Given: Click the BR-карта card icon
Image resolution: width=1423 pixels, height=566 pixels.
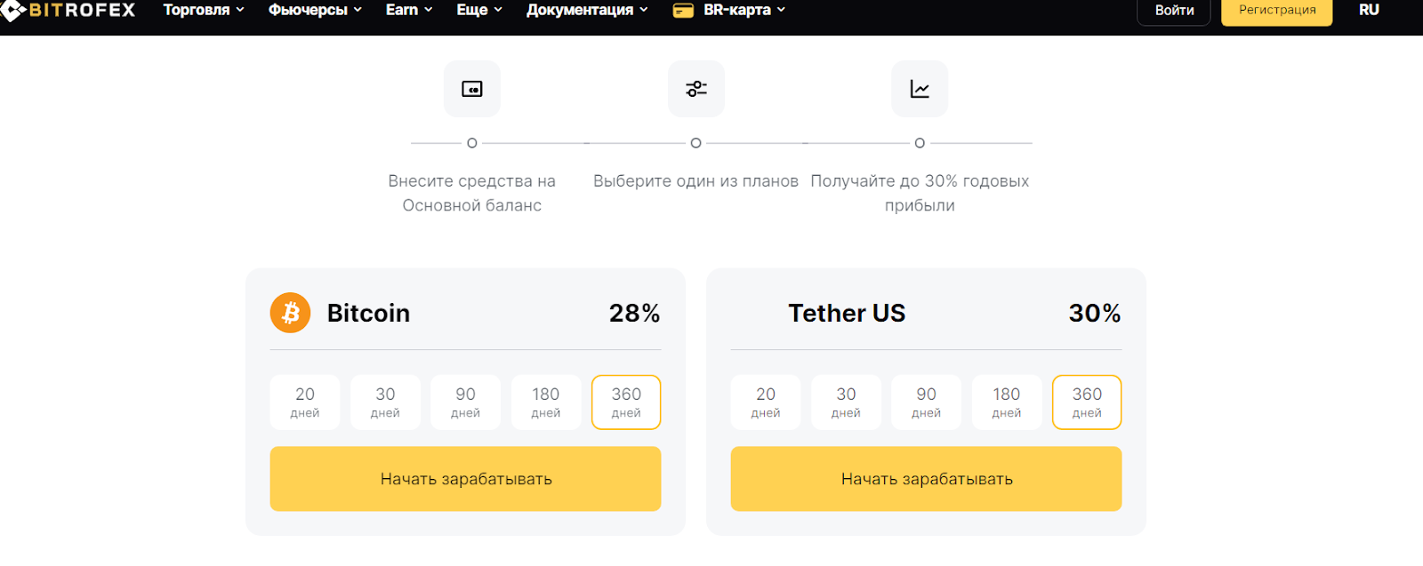Looking at the screenshot, I should click(x=683, y=11).
